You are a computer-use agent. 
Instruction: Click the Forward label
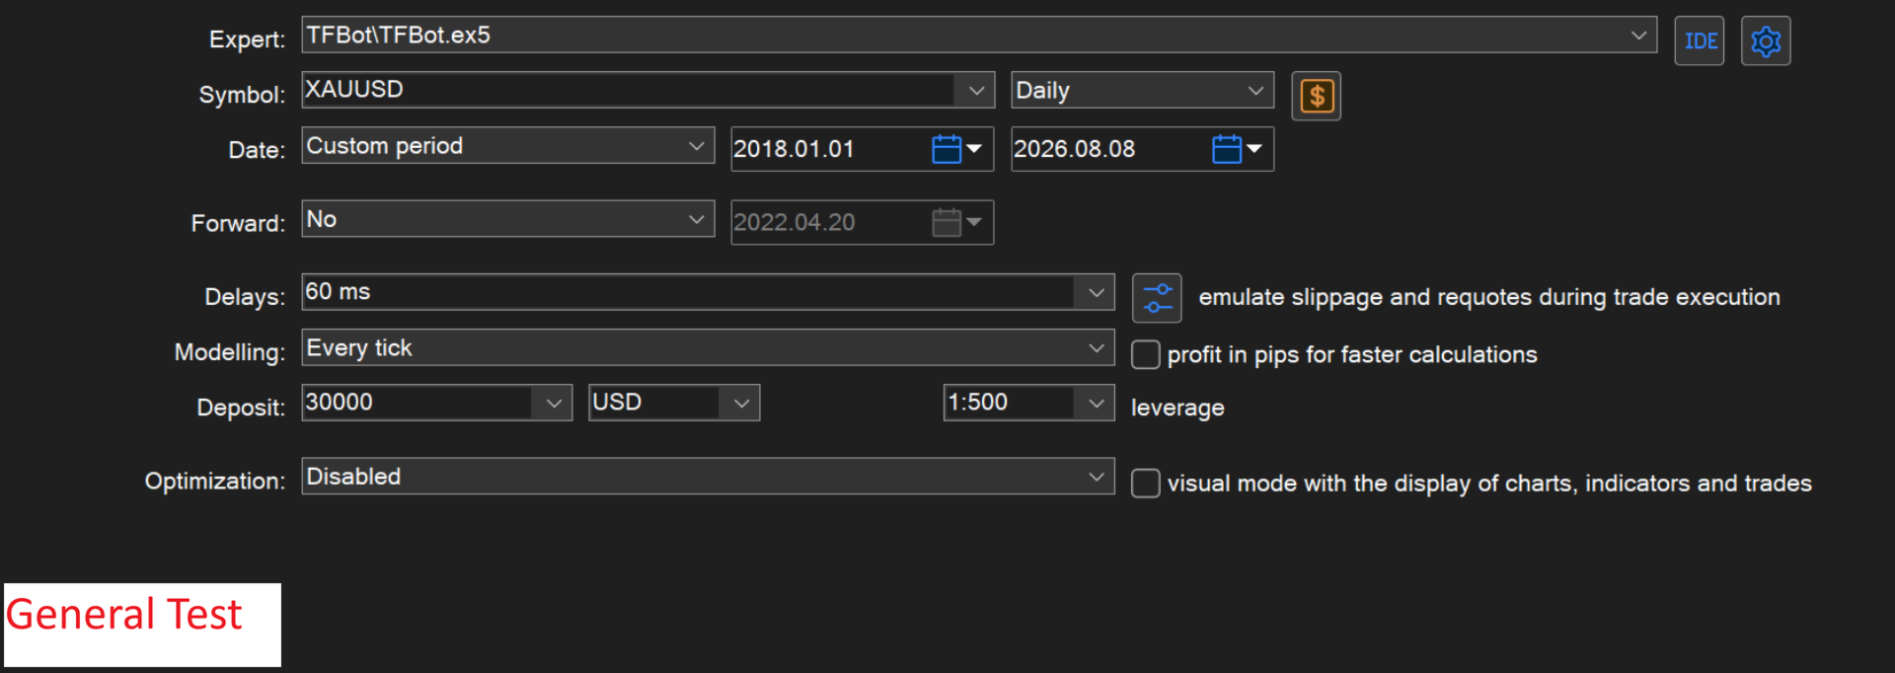pos(238,224)
